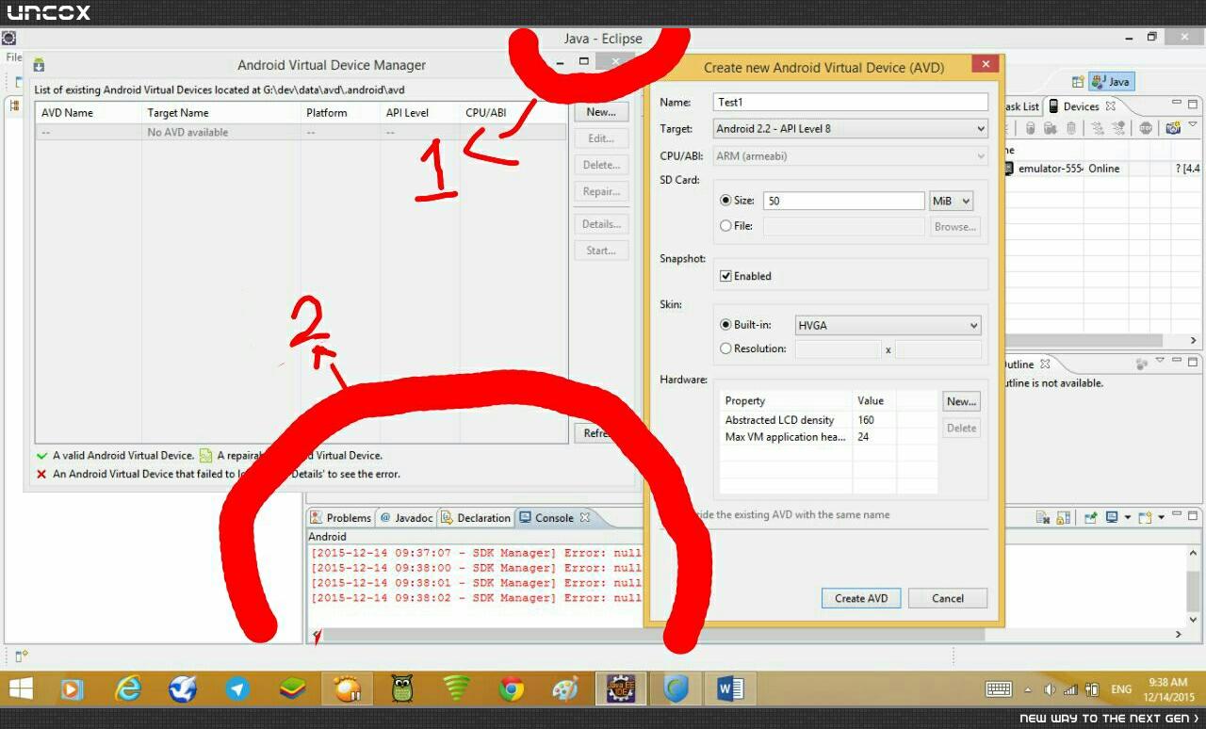Click the Pin Console icon
The width and height of the screenshot is (1206, 729).
[1090, 517]
